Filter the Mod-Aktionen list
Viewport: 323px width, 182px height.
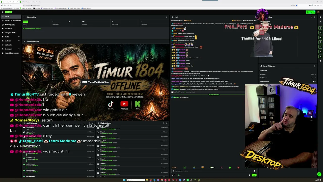pos(164,123)
